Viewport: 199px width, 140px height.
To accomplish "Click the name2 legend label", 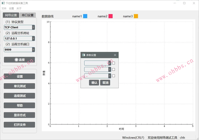I will 103,16.
